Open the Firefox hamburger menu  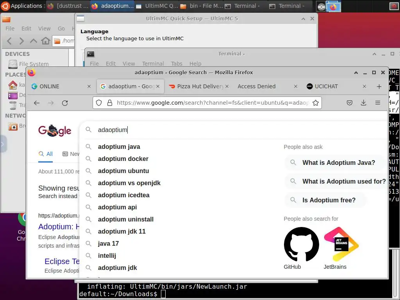click(x=378, y=103)
